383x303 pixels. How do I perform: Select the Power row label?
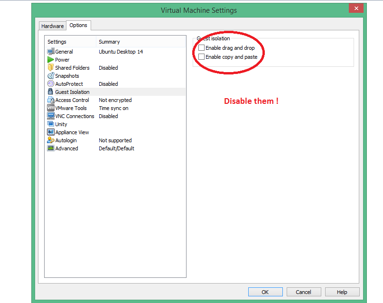pos(62,60)
